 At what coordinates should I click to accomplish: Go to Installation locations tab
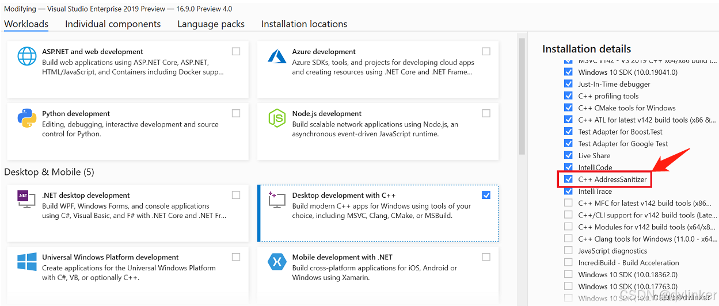(x=304, y=24)
